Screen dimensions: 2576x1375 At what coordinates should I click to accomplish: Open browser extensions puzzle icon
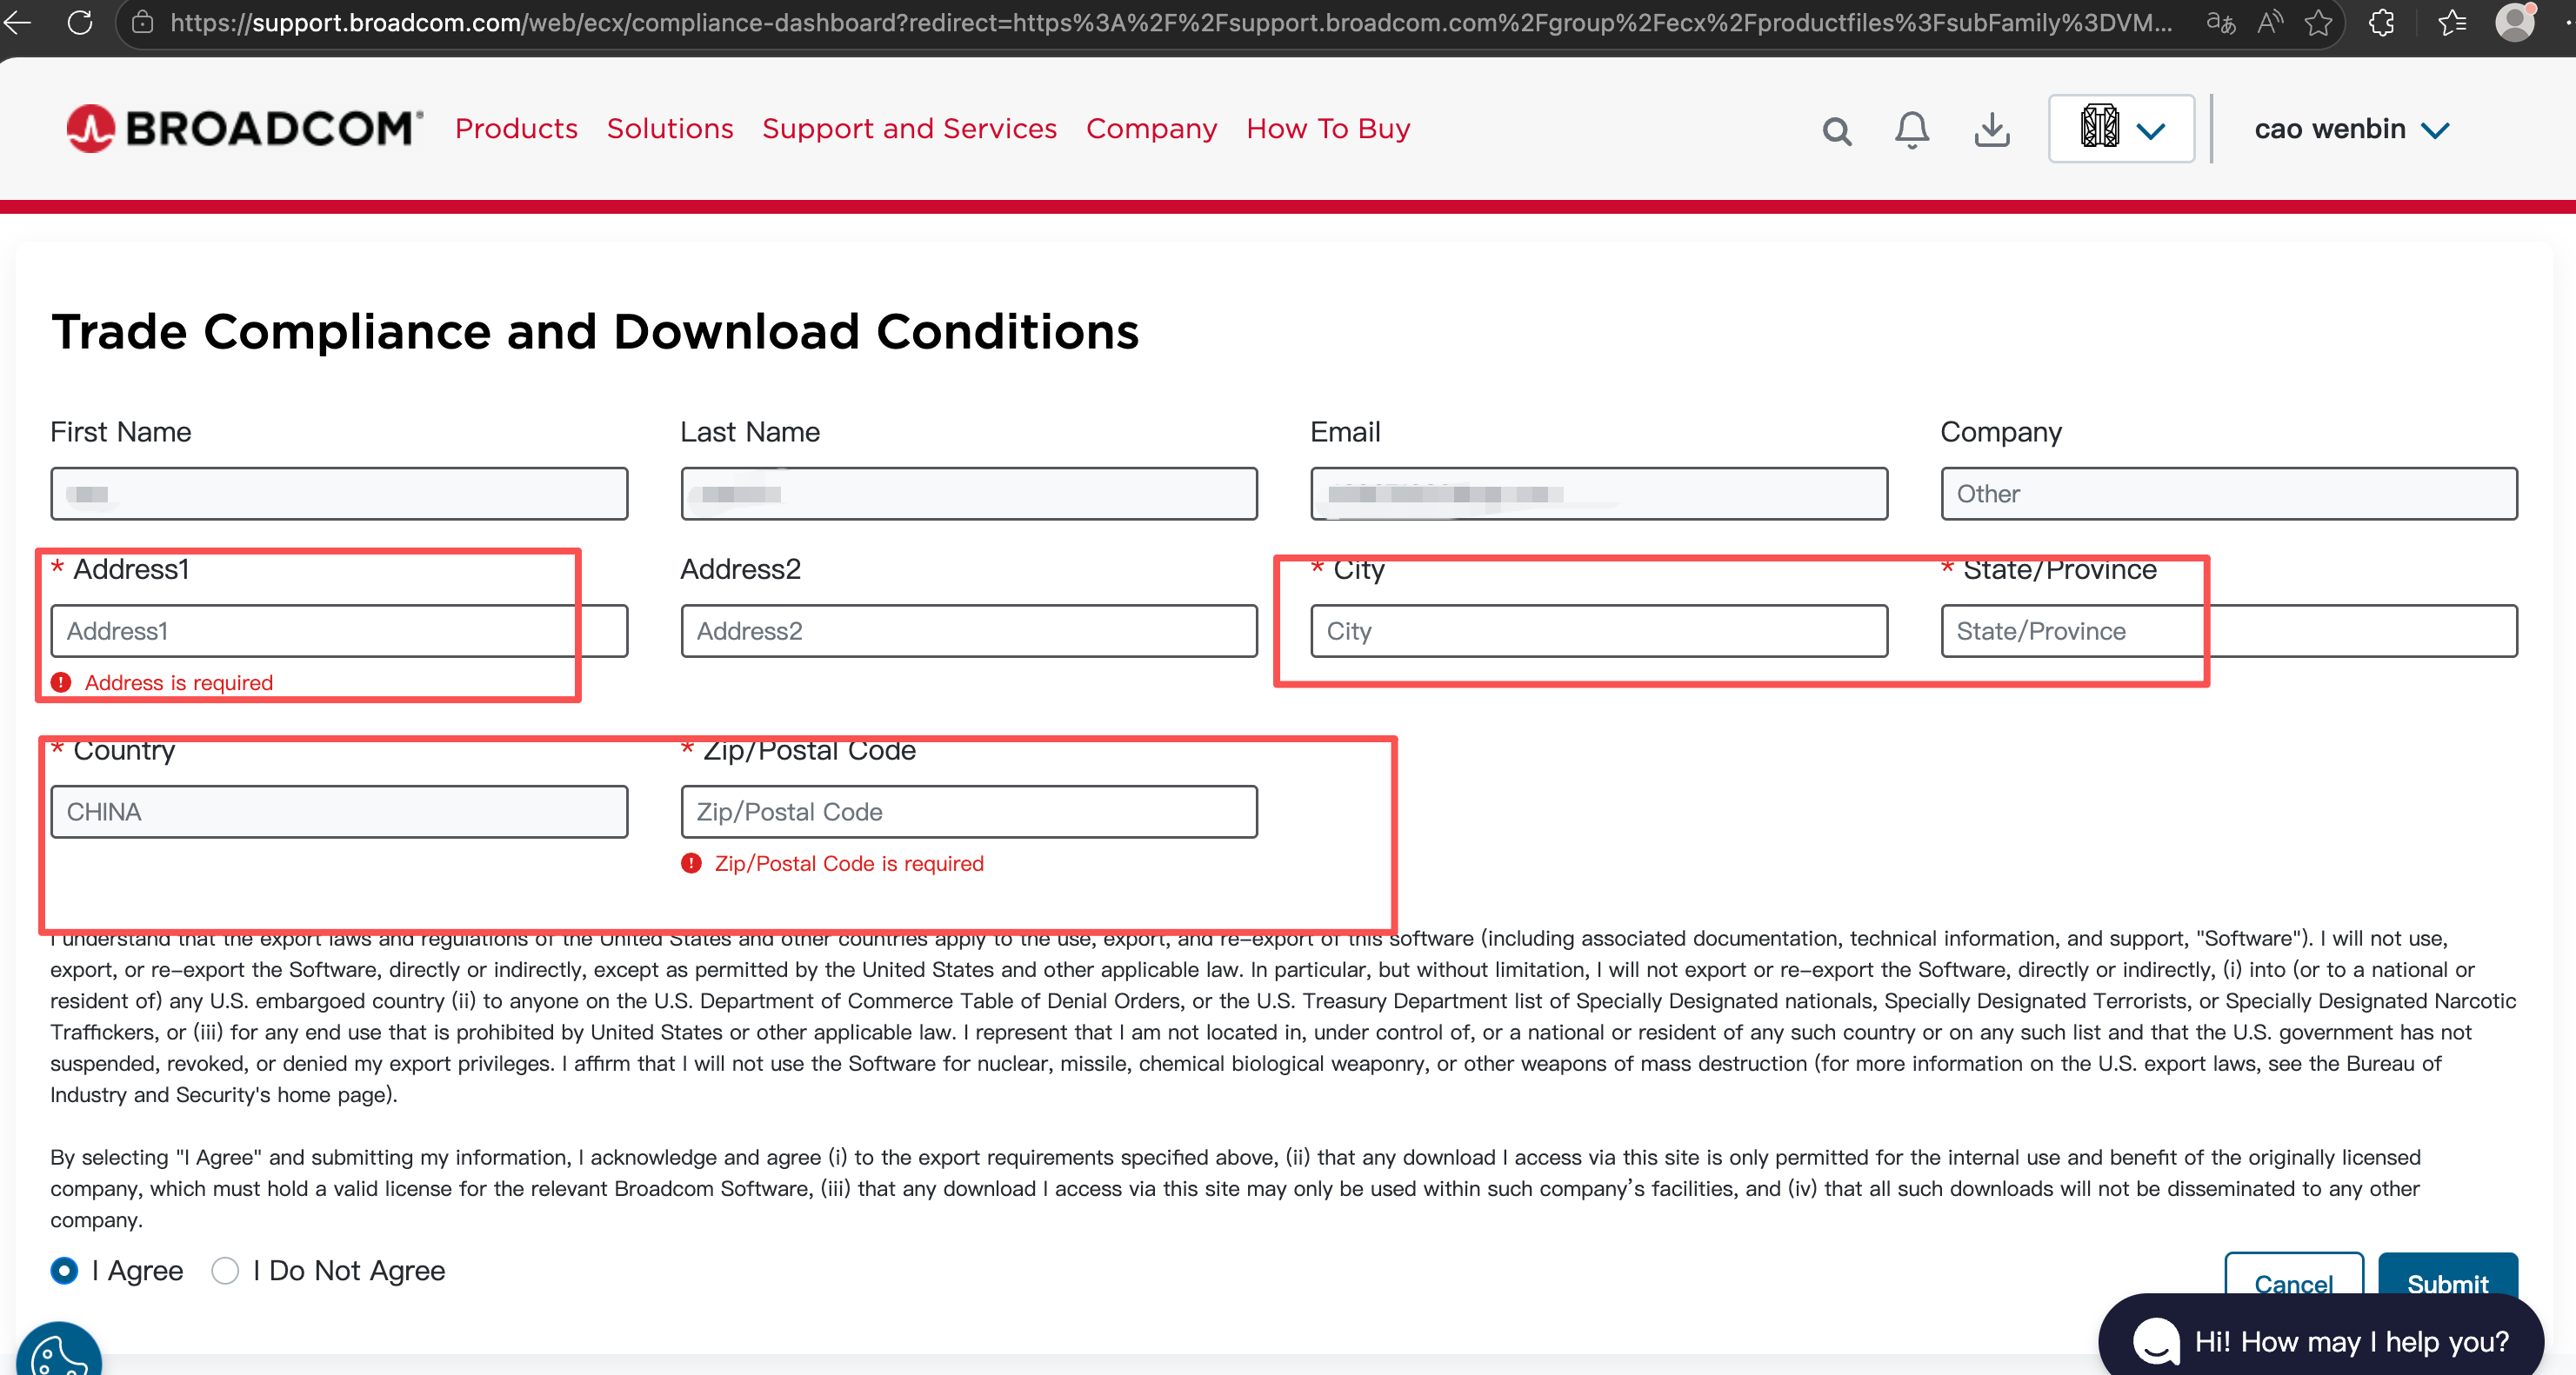tap(2382, 22)
